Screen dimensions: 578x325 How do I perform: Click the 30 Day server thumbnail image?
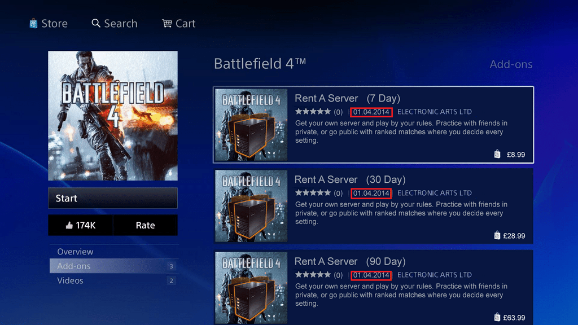coord(251,206)
